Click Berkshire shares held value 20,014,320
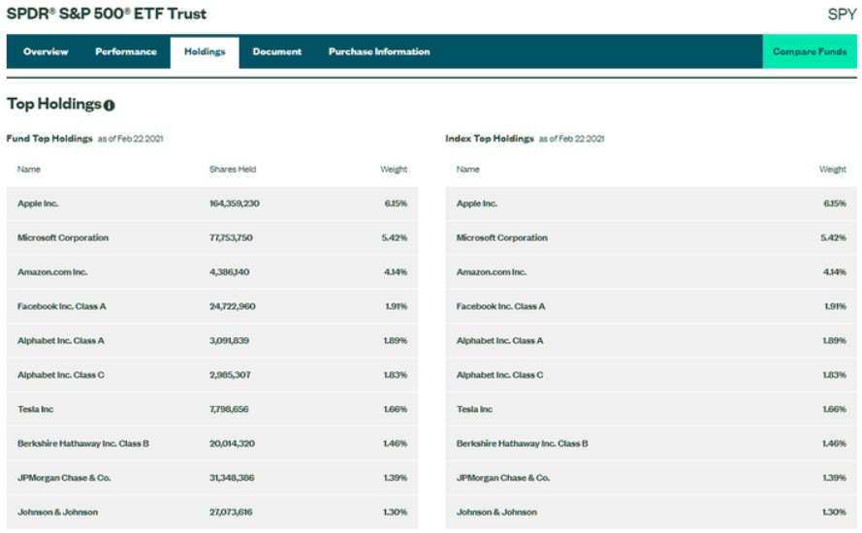 232,444
